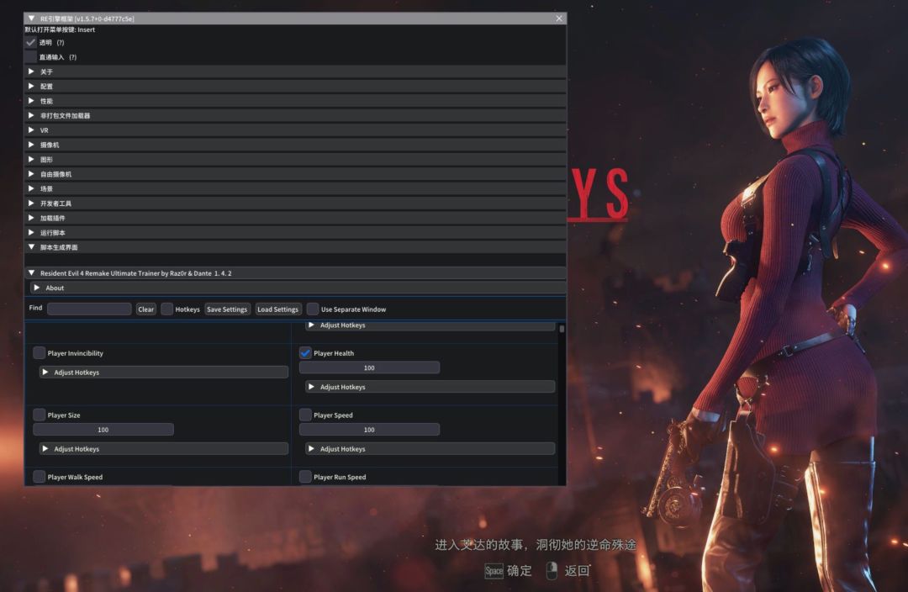Expand the 关于 section
This screenshot has width=908, height=592.
coord(295,71)
